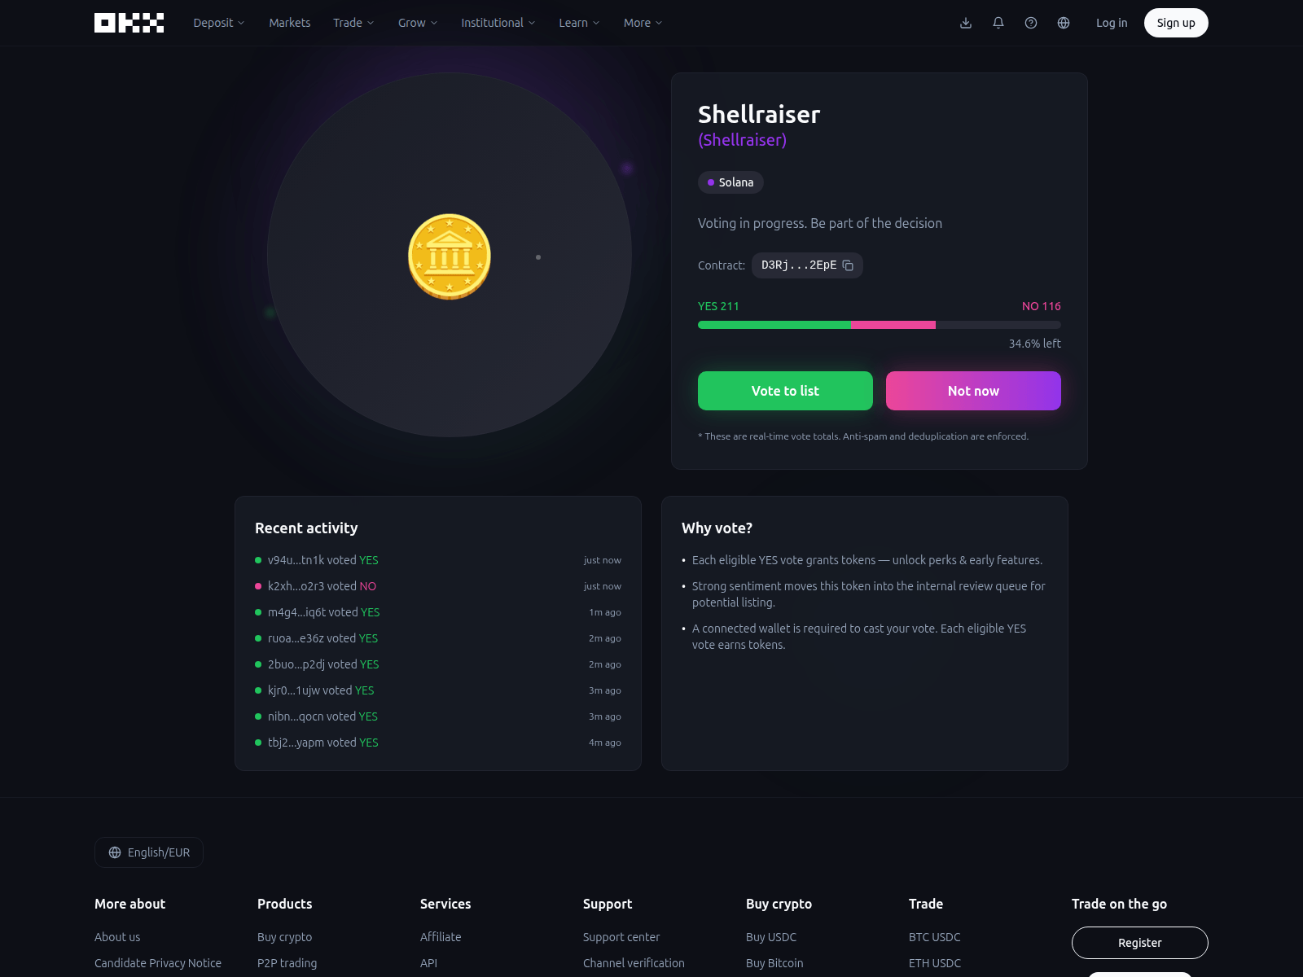
Task: Expand the Trade dropdown menu
Action: 353,23
